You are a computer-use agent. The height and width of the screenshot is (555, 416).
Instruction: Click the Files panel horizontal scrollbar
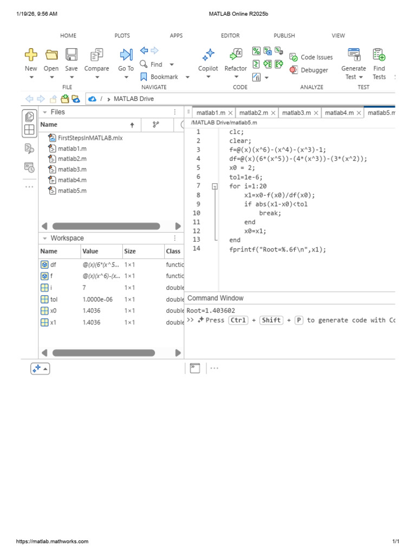(x=106, y=226)
